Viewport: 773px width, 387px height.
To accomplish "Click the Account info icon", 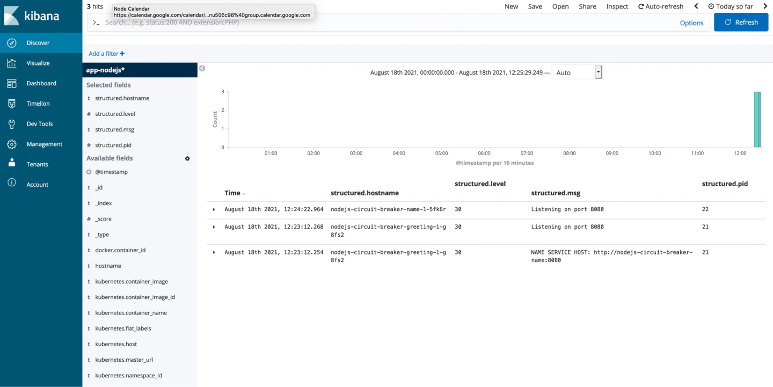I will (12, 183).
